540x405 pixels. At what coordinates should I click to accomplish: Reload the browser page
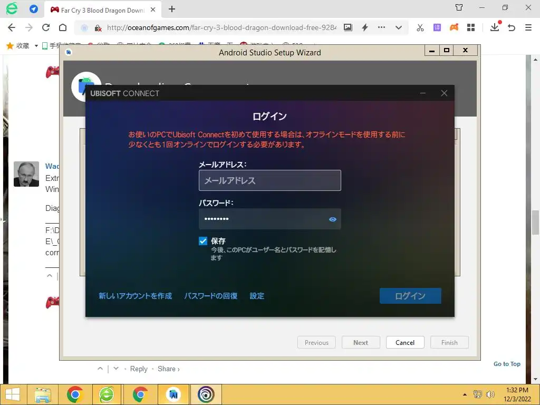tap(46, 27)
